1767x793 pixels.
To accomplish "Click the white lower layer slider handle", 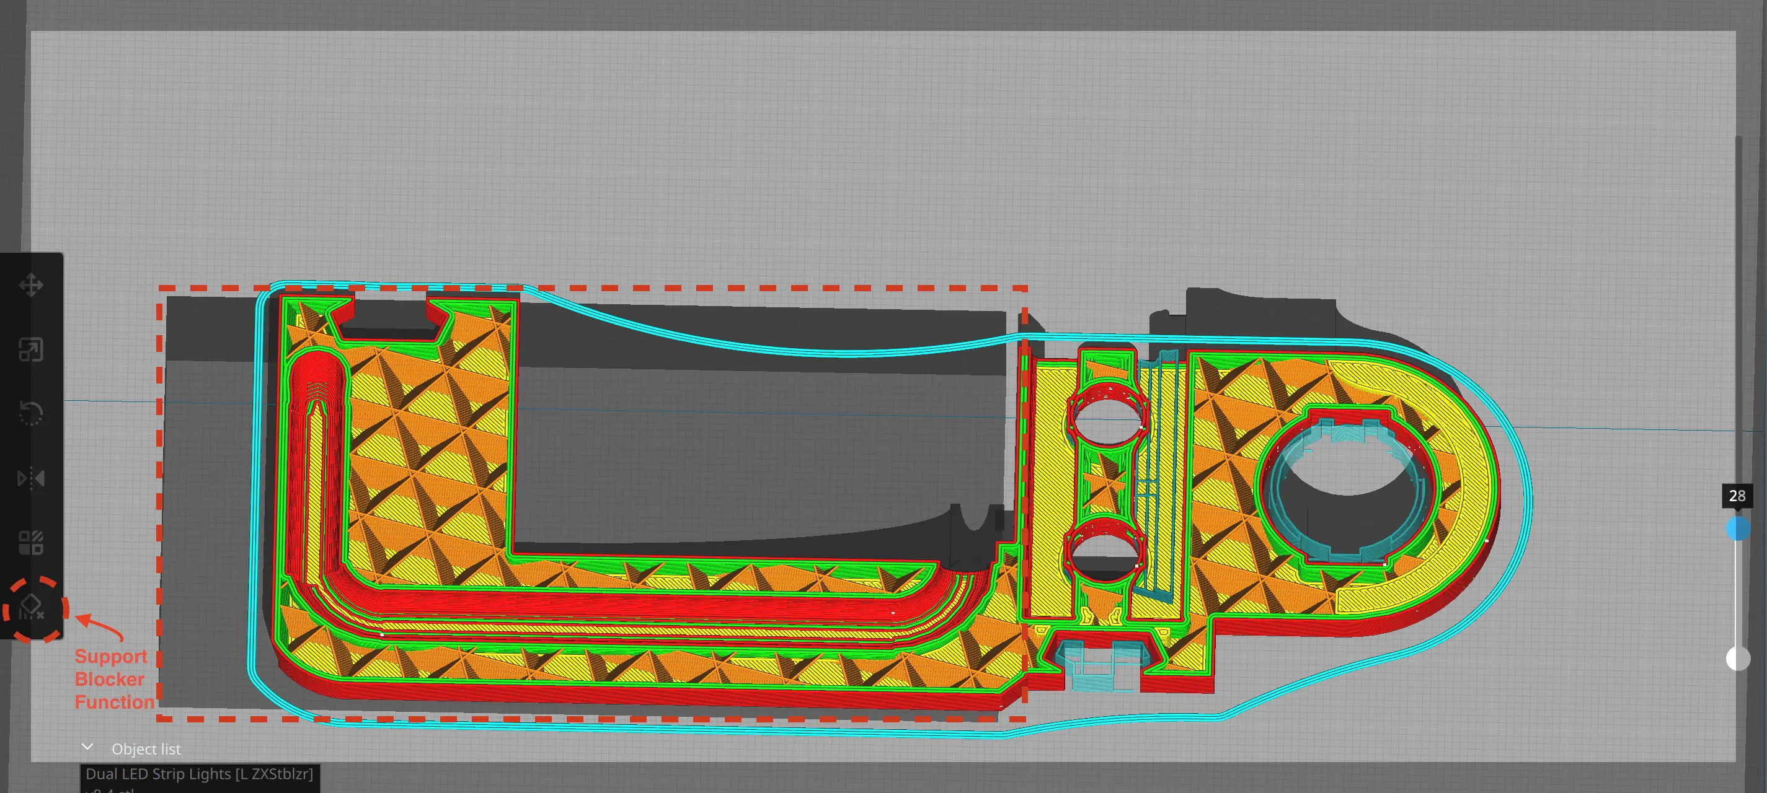I will (x=1737, y=659).
